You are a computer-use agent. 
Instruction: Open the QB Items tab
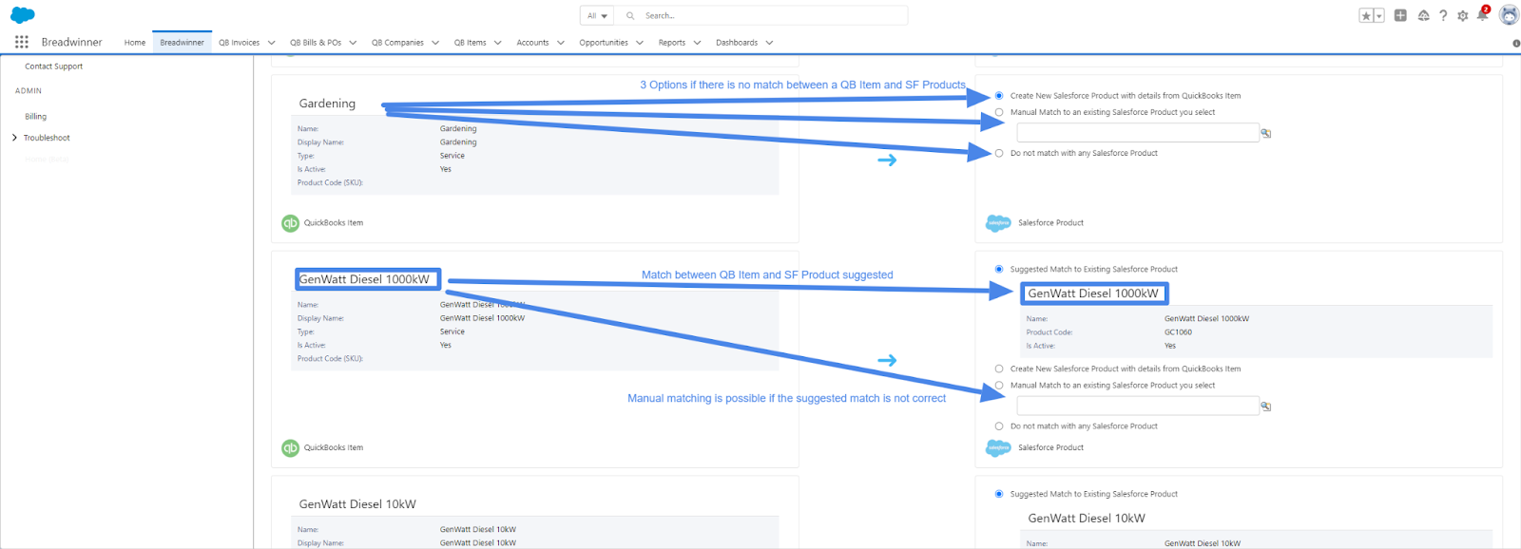(x=470, y=43)
